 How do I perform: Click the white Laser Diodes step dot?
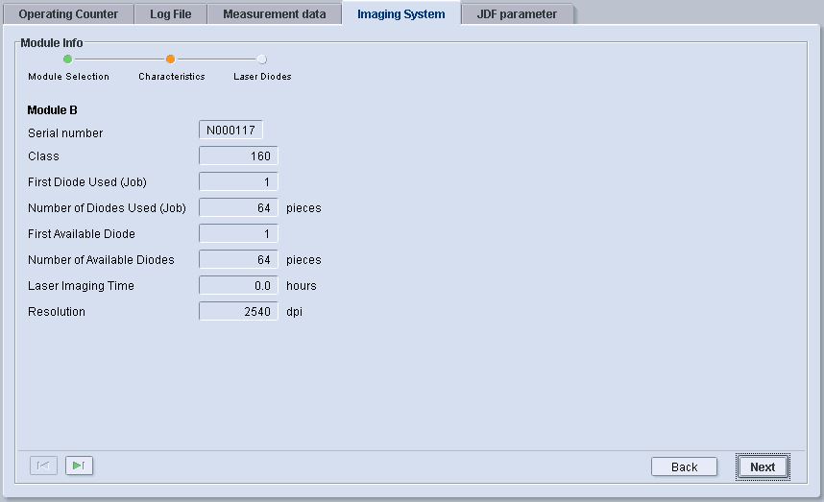point(262,60)
